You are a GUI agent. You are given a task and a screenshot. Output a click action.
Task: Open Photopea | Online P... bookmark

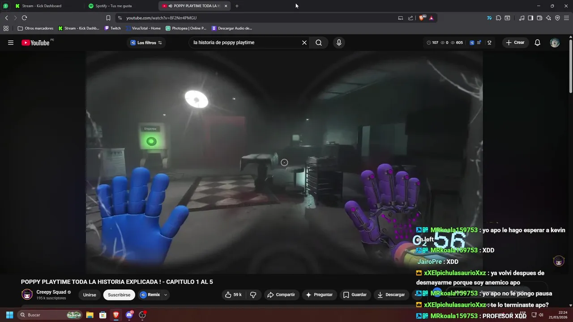pos(186,28)
